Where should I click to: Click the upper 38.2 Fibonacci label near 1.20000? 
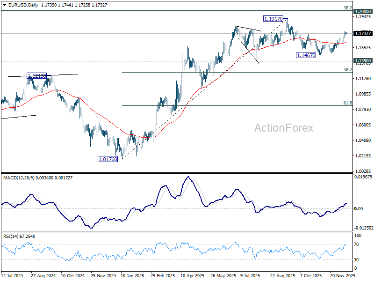coord(347,8)
